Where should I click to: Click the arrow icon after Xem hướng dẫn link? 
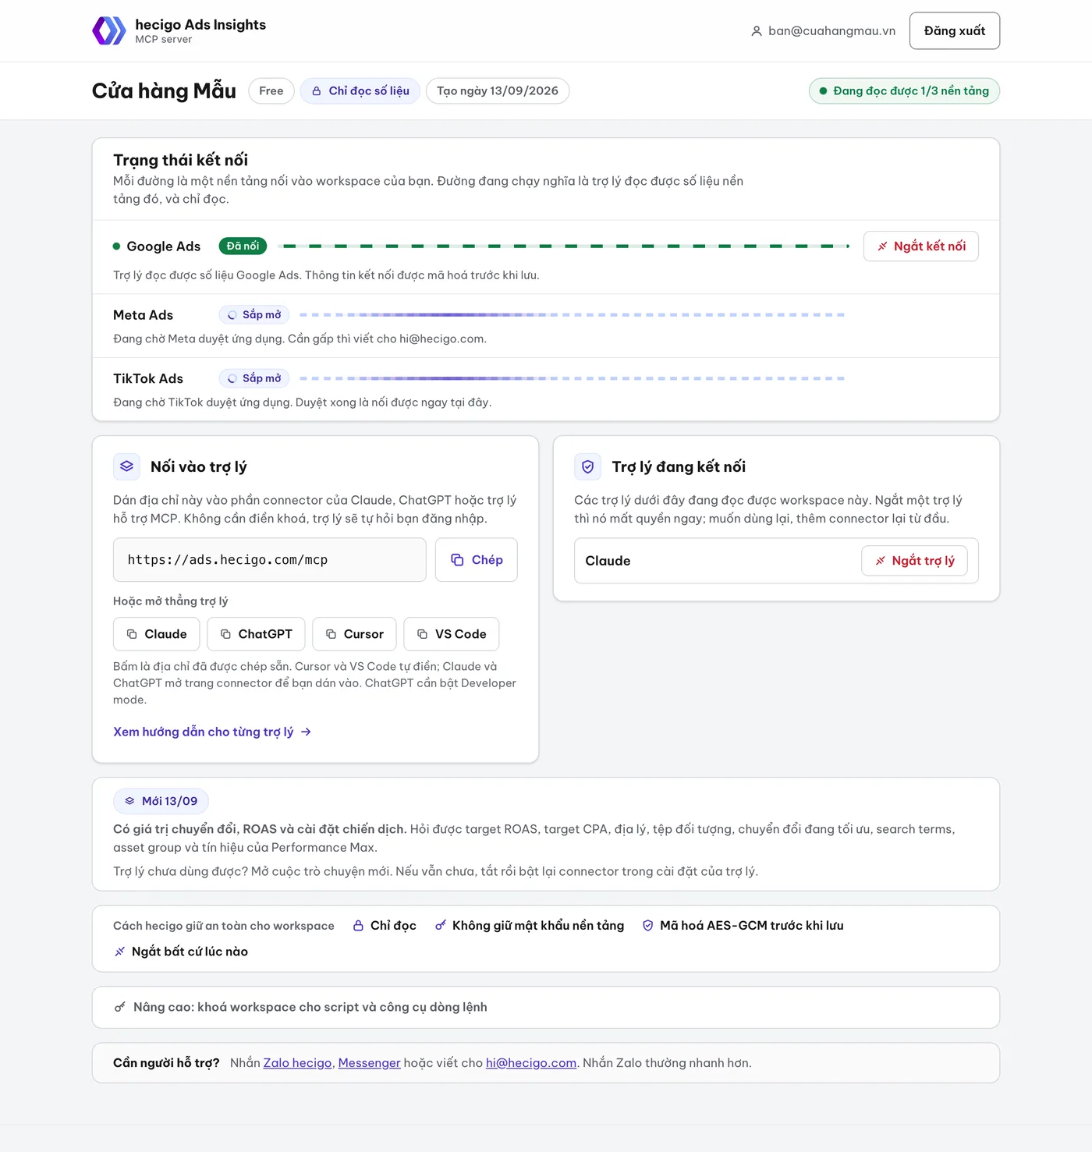[x=306, y=732]
